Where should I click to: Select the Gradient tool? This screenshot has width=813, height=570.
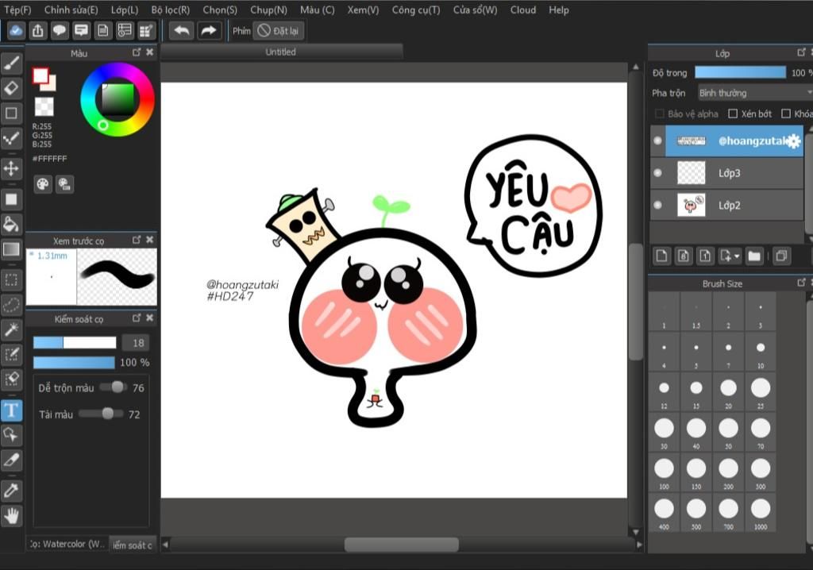(11, 249)
